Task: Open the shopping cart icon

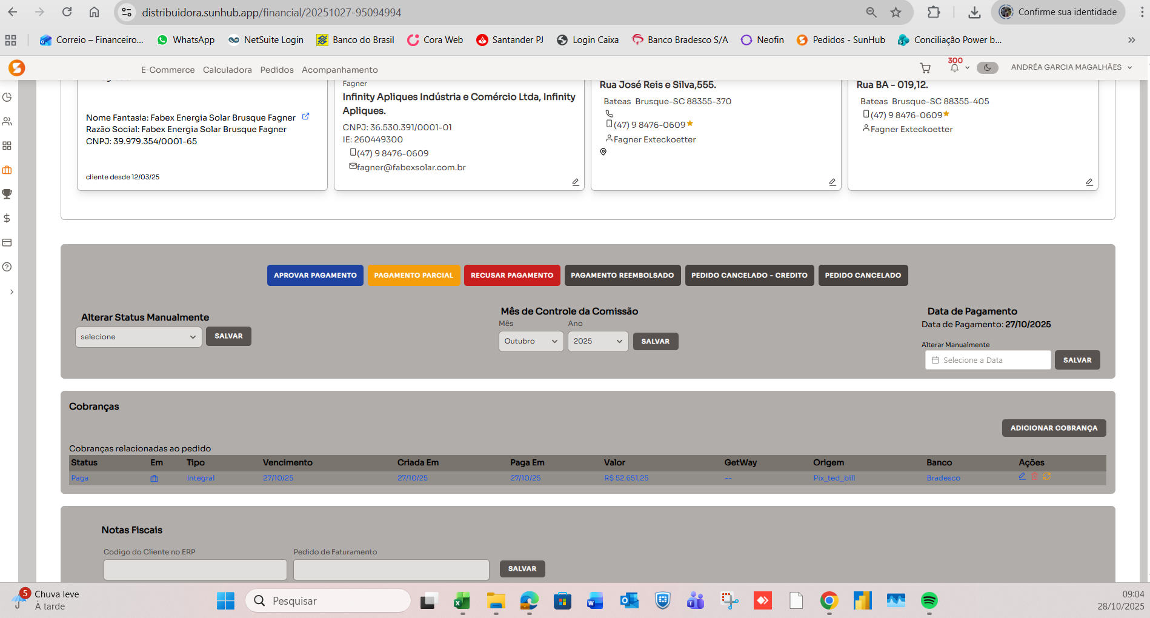Action: point(925,68)
